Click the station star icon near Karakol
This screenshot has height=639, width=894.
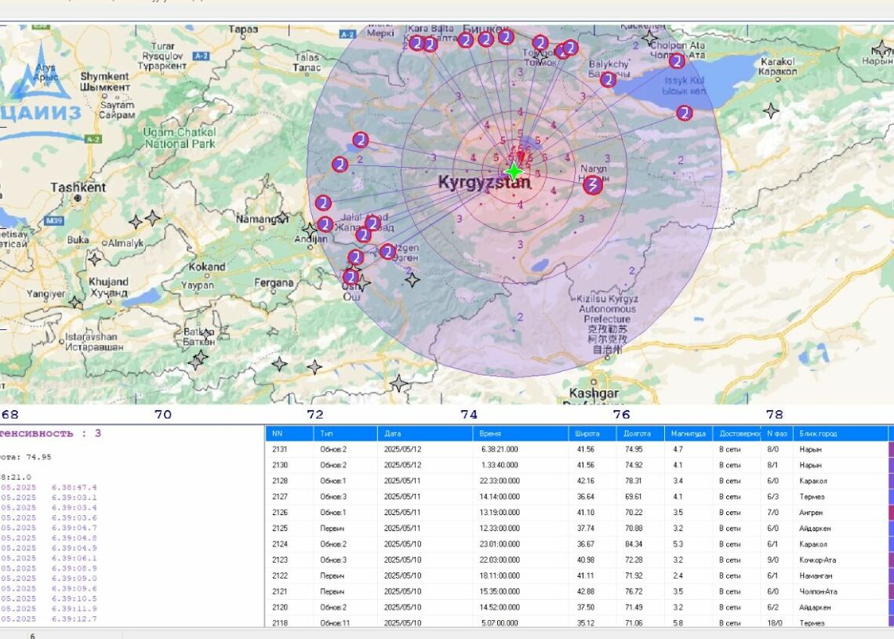(771, 111)
